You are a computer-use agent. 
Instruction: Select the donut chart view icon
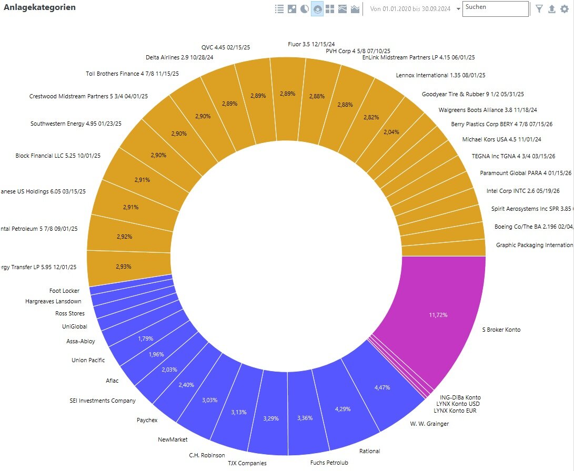(317, 9)
